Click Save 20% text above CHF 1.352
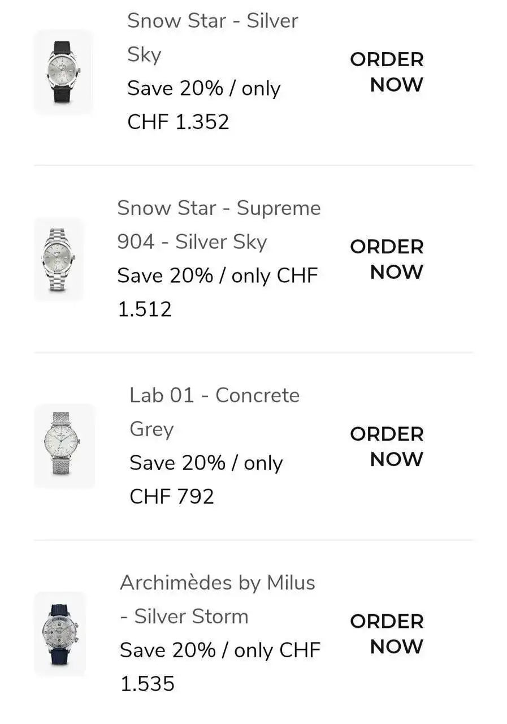The width and height of the screenshot is (507, 724). [203, 89]
